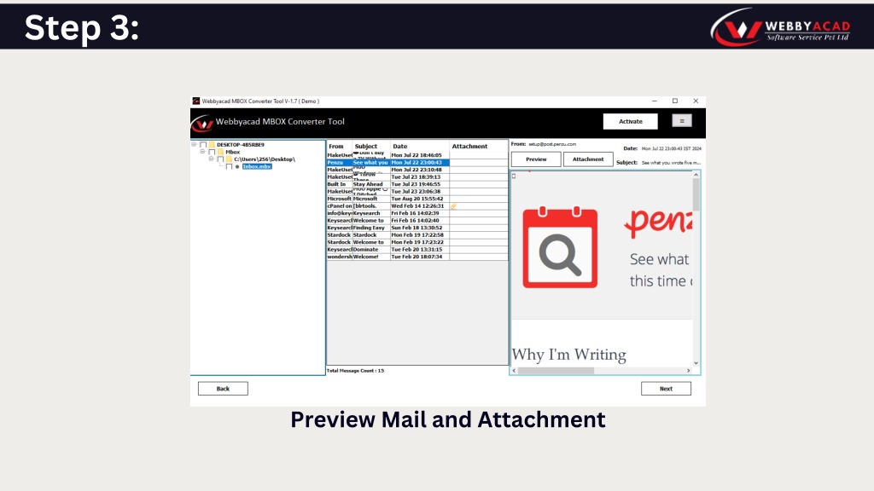Image resolution: width=874 pixels, height=491 pixels.
Task: Switch to the Preview tab
Action: (x=536, y=159)
